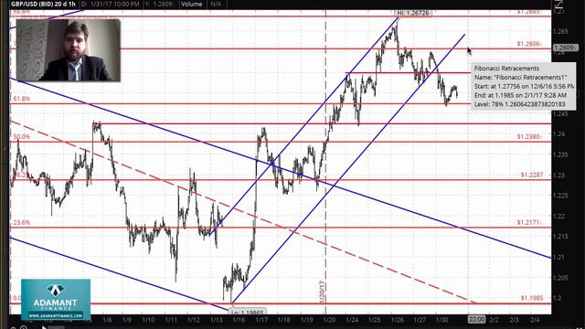Select the $1.2380 Fibonacci price label
This screenshot has height=329, width=585.
click(x=528, y=137)
